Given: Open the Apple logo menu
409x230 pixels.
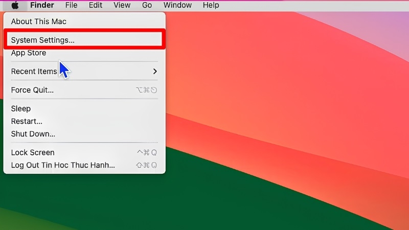Looking at the screenshot, I should pos(15,5).
